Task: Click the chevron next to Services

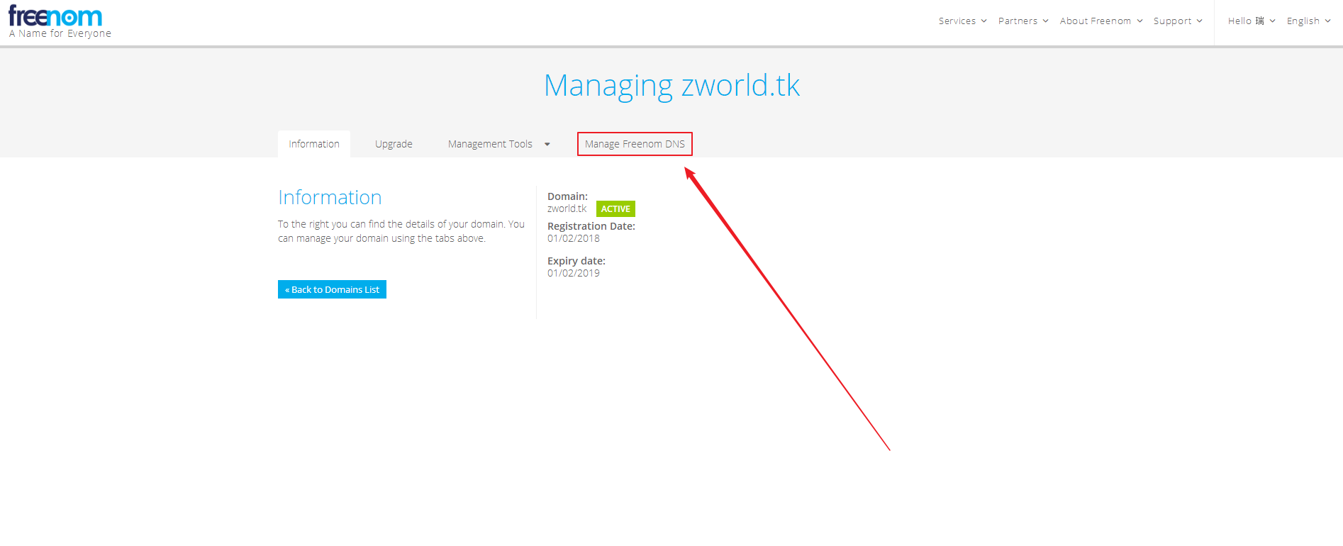Action: 984,21
